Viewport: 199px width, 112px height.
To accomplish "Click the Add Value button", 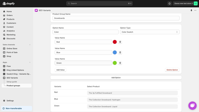I will click(60, 70).
